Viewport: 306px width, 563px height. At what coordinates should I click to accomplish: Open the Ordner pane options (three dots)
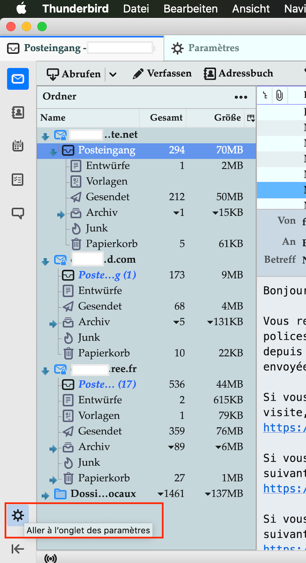[241, 97]
